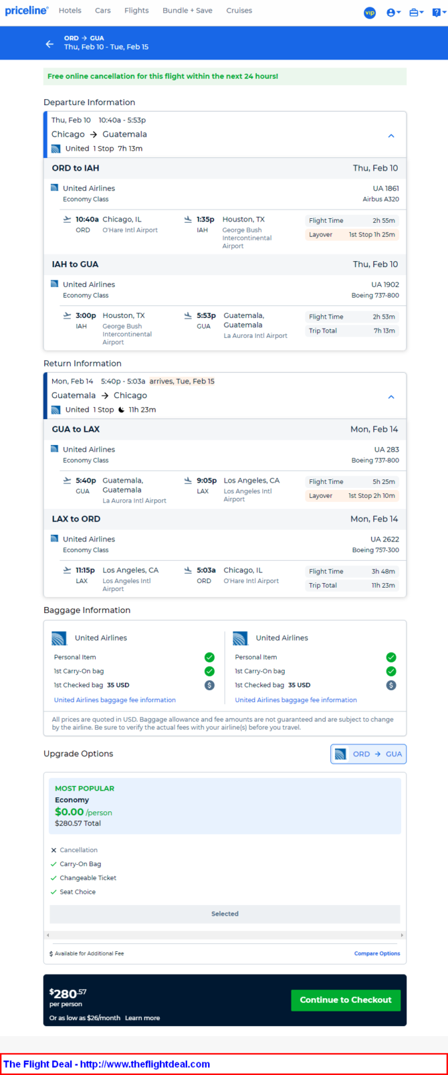This screenshot has width=448, height=1075.
Task: Click the Cancellation not-included row
Action: click(74, 850)
